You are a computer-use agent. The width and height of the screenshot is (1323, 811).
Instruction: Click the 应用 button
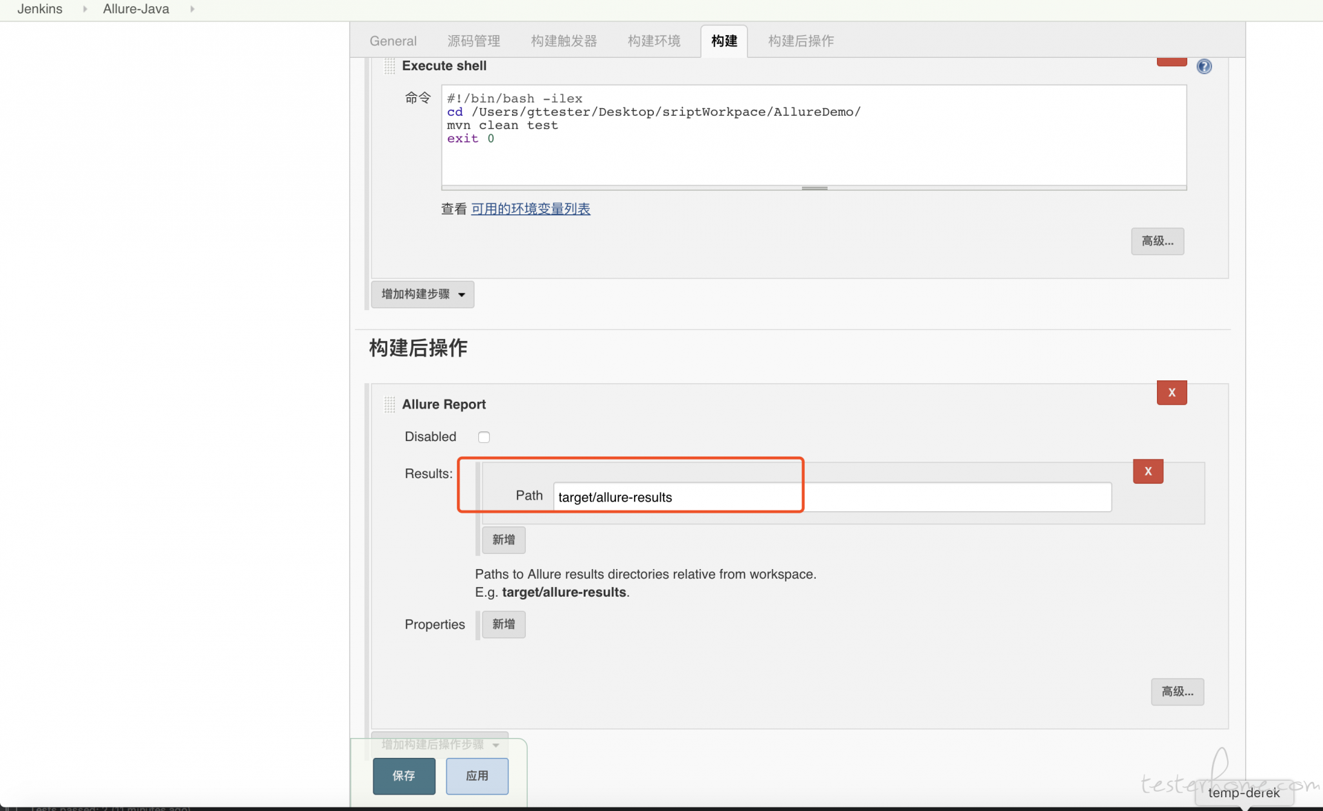pos(477,776)
